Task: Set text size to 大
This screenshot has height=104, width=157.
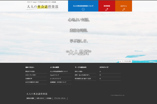Action: point(100,78)
